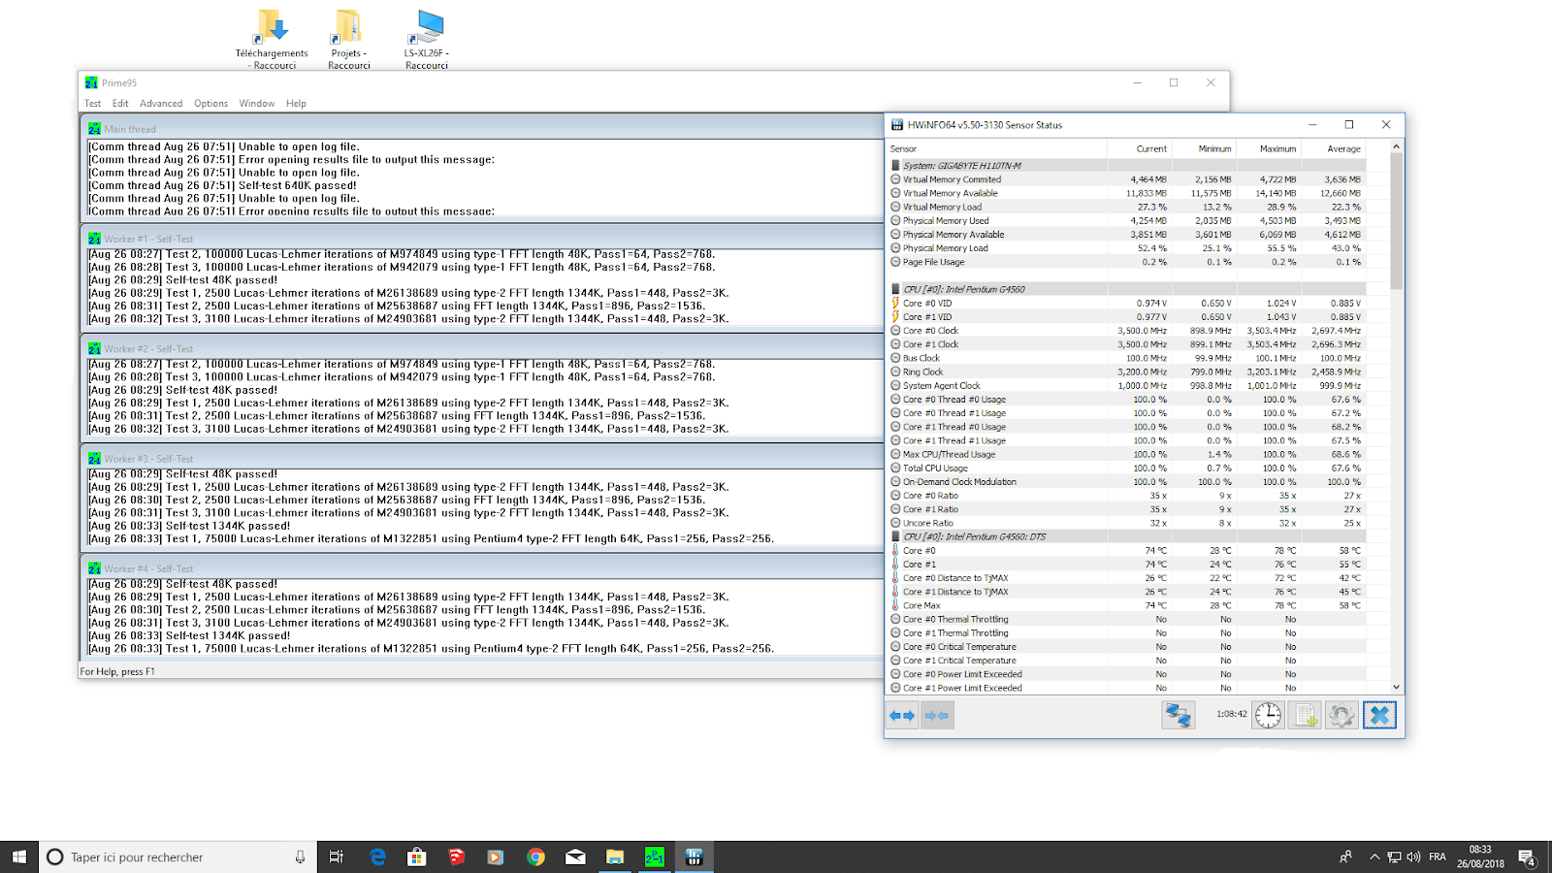Click the HWiNFO64 scroll-down arrow
This screenshot has width=1552, height=873.
1396,687
